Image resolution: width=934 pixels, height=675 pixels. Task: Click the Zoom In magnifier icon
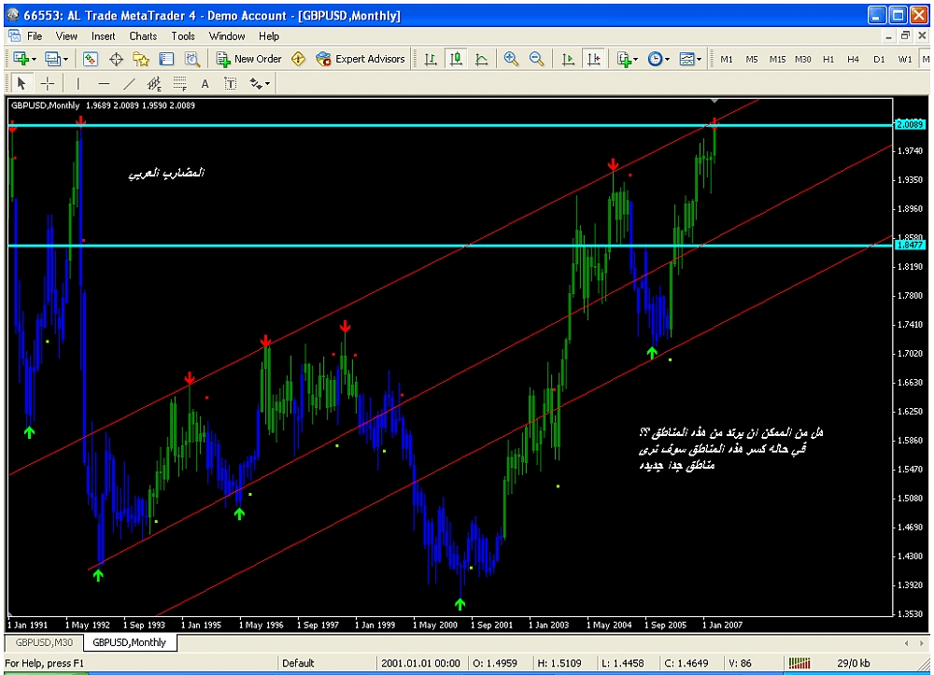click(x=511, y=59)
